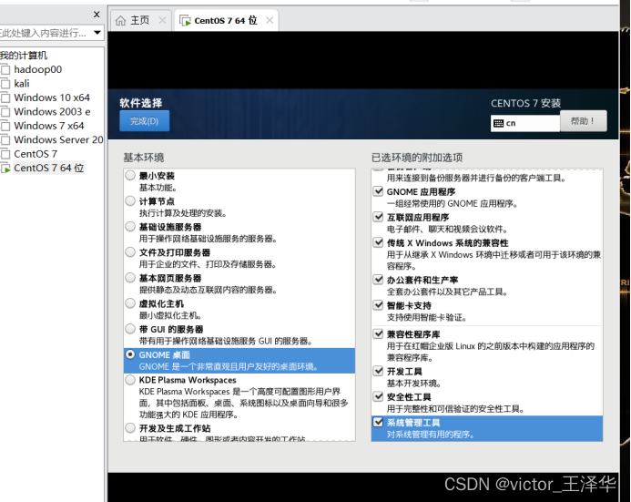This screenshot has height=502, width=631.
Task: Click the 帮助! help button
Action: click(583, 121)
